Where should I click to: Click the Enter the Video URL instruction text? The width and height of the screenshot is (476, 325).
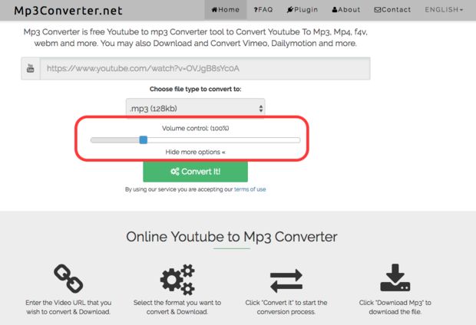coord(68,307)
